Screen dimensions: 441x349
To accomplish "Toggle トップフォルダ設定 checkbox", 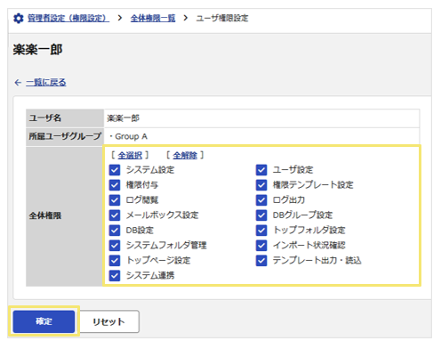I will [x=261, y=231].
